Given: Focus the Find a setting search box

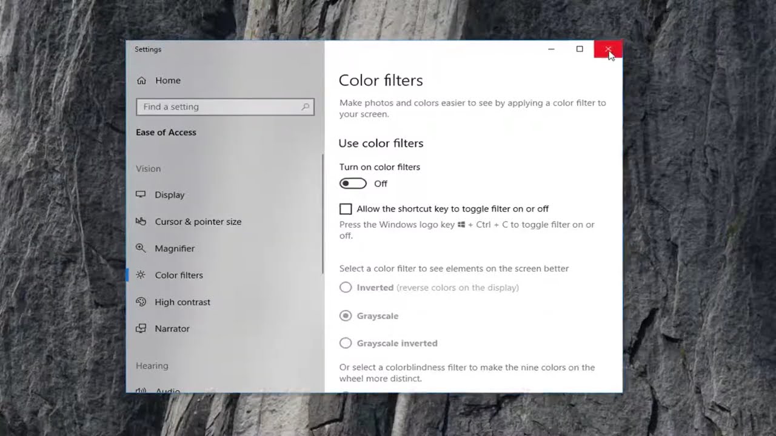Looking at the screenshot, I should click(x=225, y=107).
